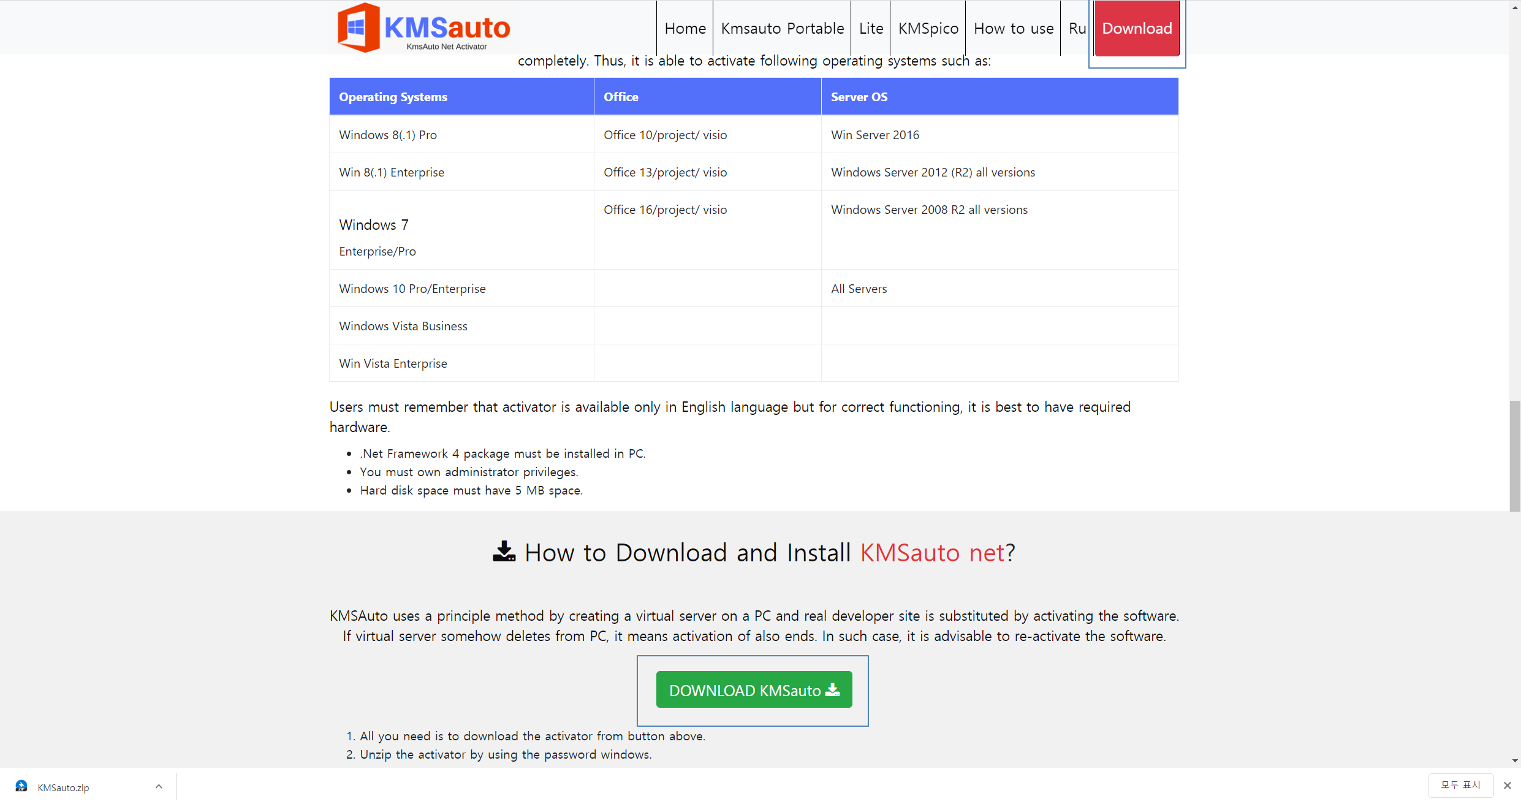The height and width of the screenshot is (804, 1521).
Task: Click scrollbar down arrow
Action: pos(1515,761)
